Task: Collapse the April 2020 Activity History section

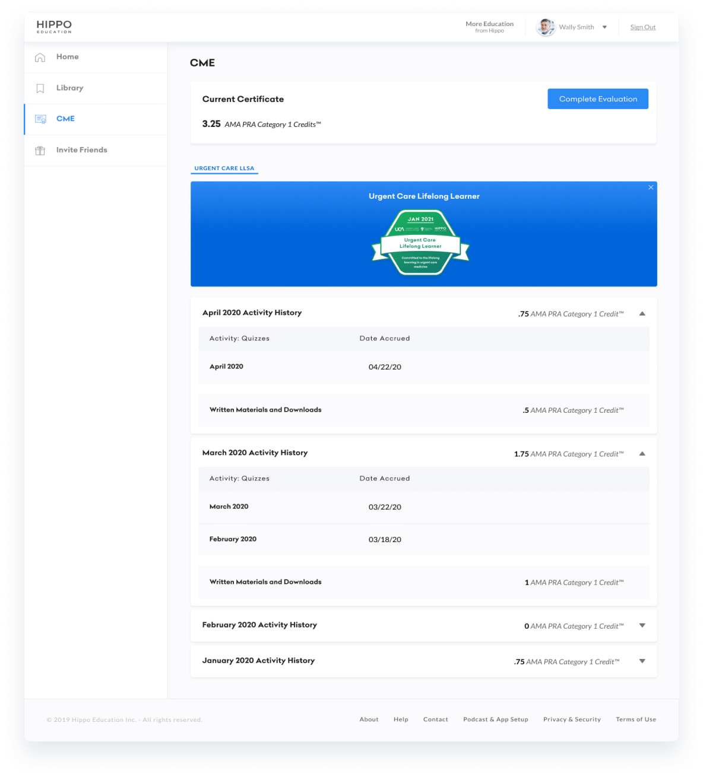Action: 642,314
